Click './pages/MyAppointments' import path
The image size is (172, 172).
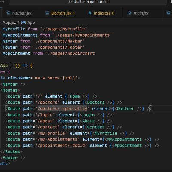tap(82, 35)
